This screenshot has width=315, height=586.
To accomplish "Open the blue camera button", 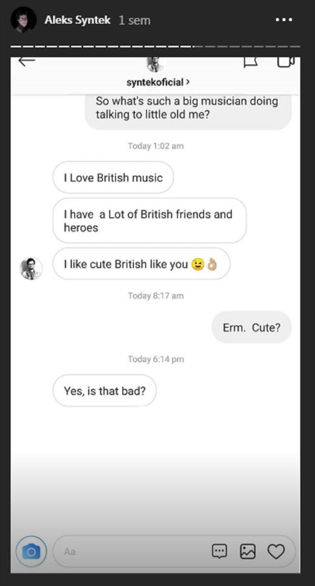I will pyautogui.click(x=31, y=552).
